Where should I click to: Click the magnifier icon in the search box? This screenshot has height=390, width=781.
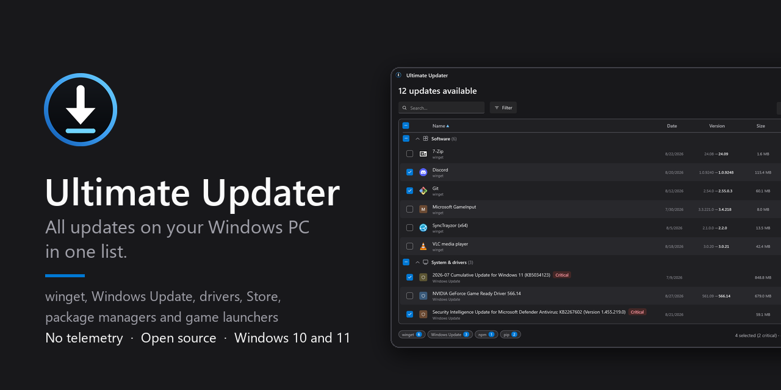coord(405,108)
